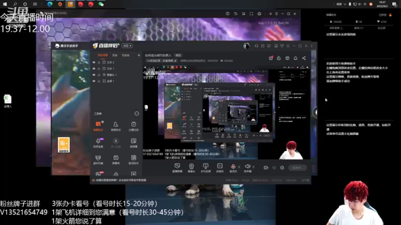Open the message bubble icon in title bar
The height and width of the screenshot is (225, 401).
coord(269,46)
